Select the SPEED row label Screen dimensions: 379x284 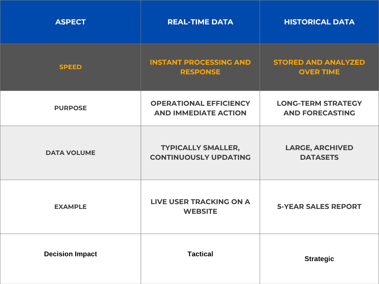click(70, 67)
